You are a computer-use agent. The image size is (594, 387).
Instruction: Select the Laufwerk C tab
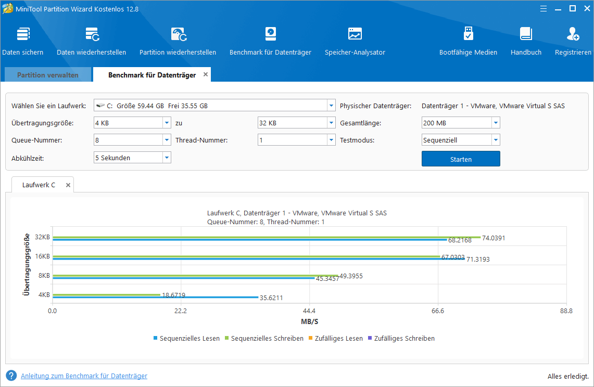pyautogui.click(x=38, y=185)
